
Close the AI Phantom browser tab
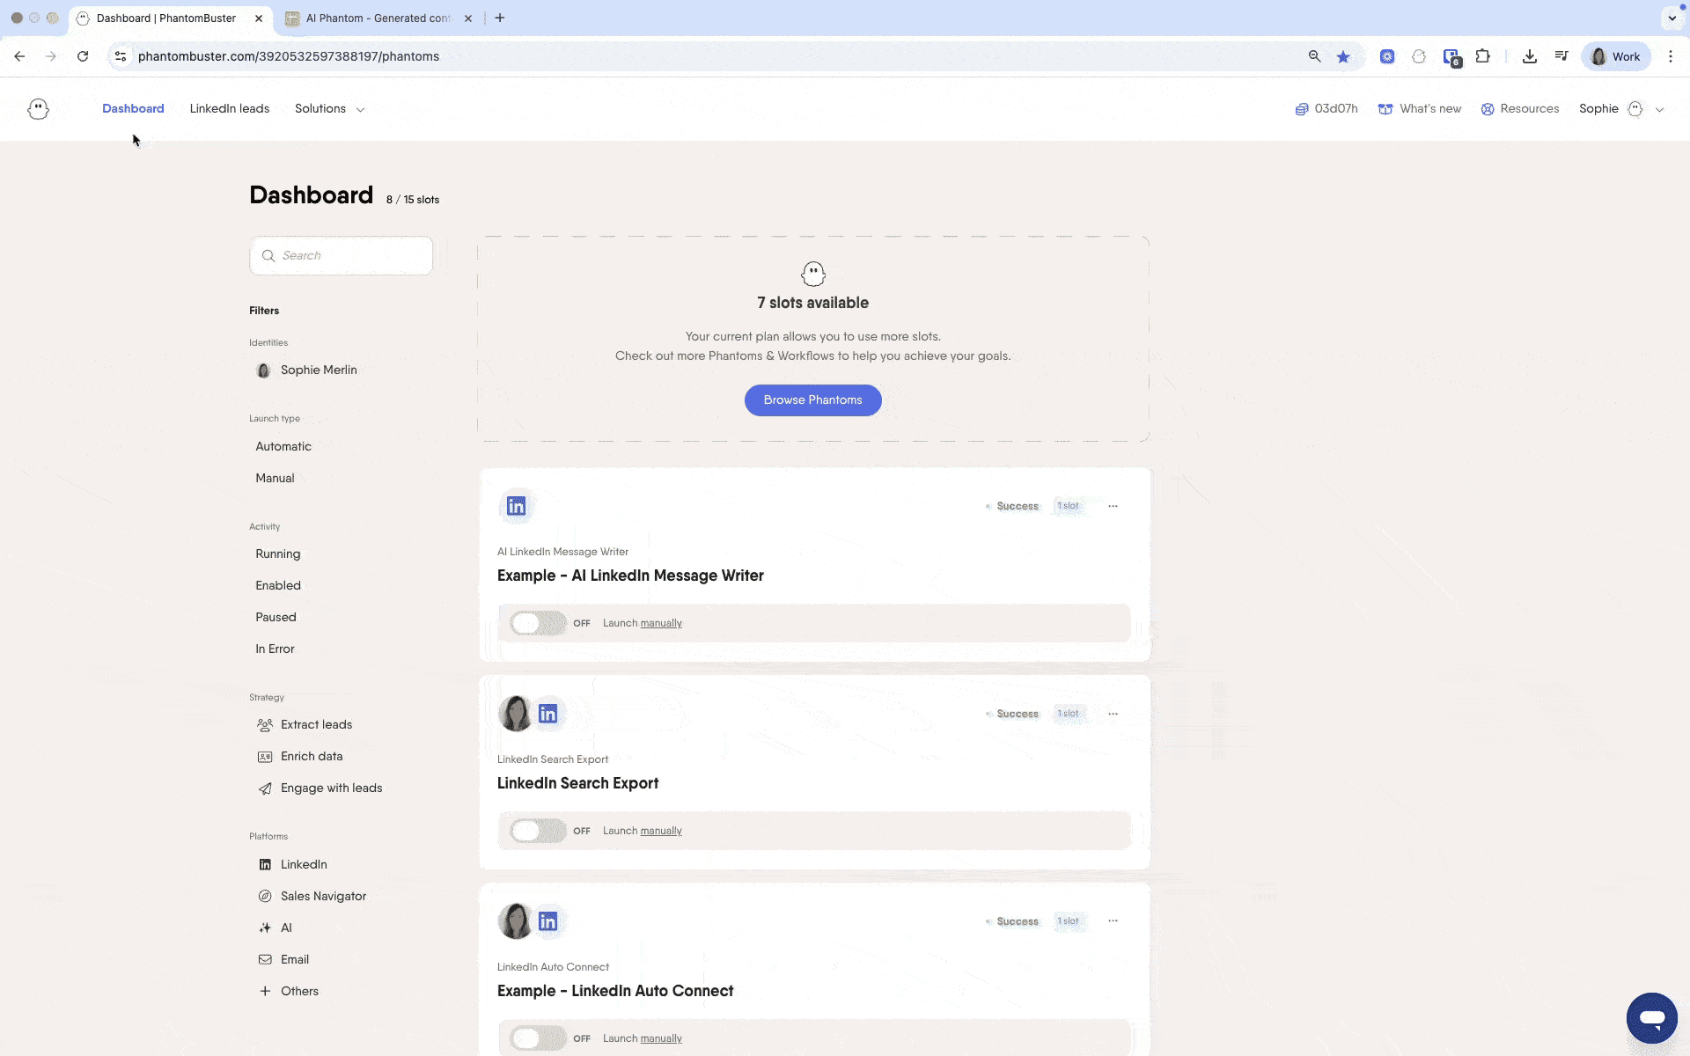[468, 18]
